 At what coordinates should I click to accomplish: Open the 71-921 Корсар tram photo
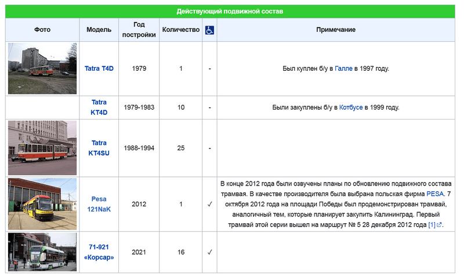point(42,252)
